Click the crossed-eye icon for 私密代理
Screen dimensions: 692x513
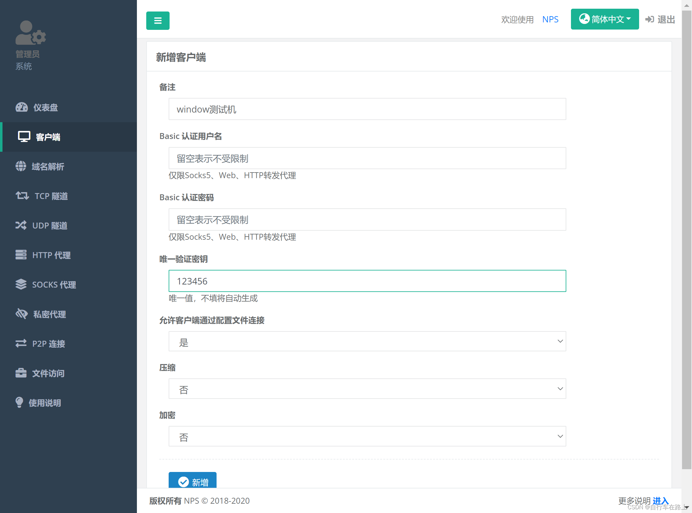pyautogui.click(x=22, y=314)
